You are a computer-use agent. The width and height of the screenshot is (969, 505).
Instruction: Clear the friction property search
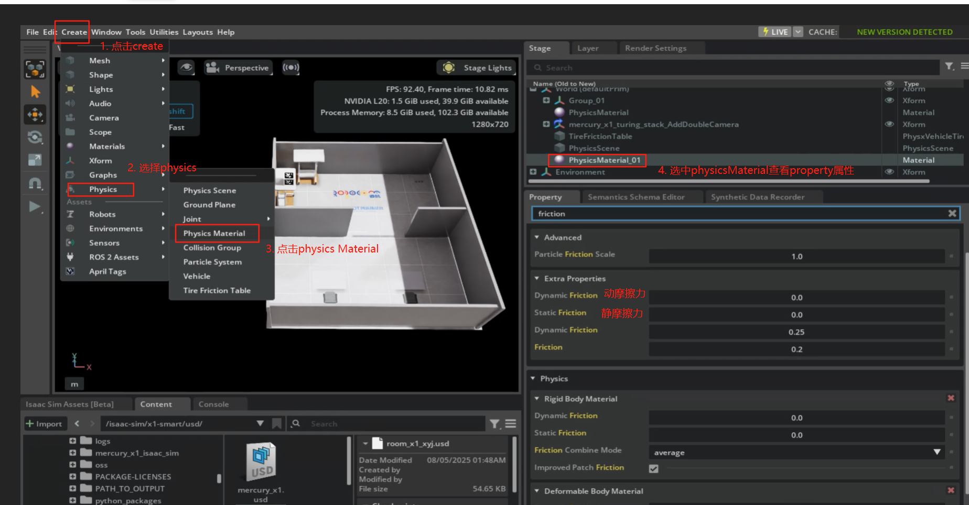coord(952,213)
